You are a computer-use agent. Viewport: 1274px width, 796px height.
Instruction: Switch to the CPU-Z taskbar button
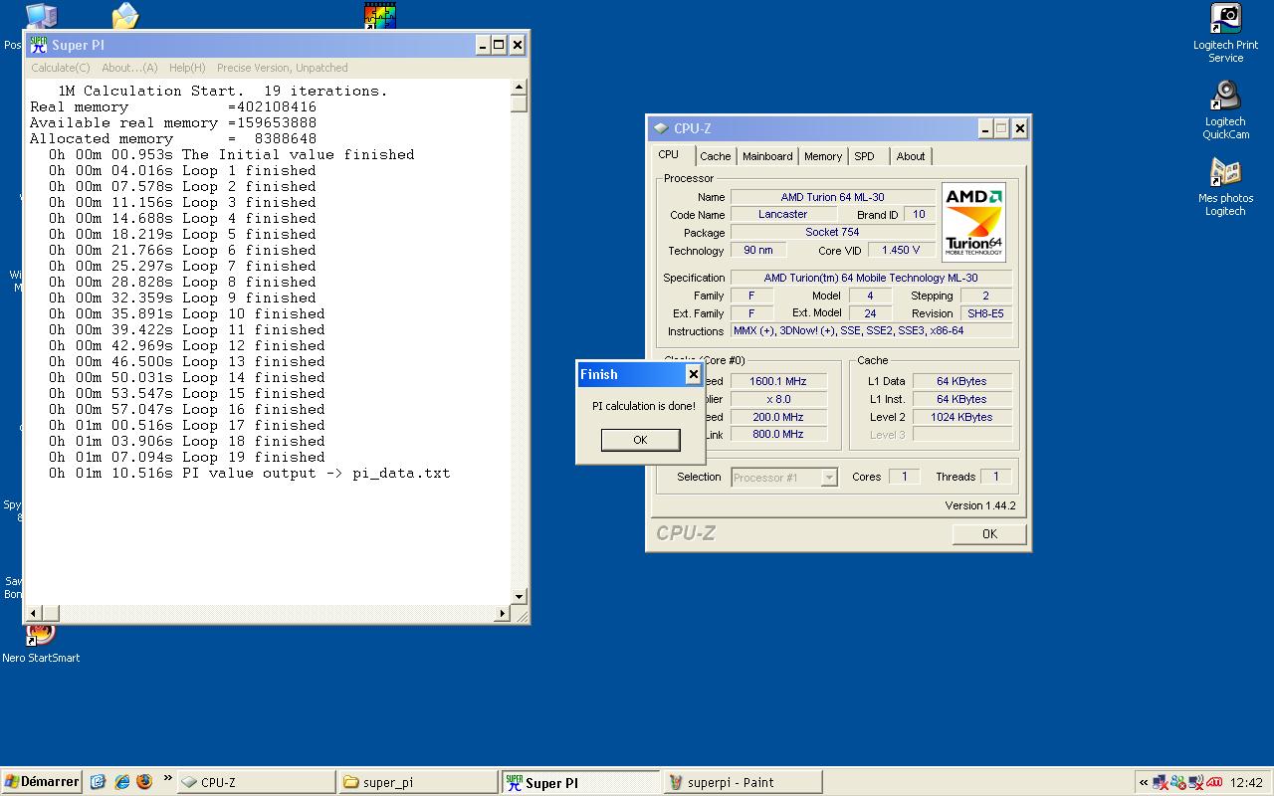(x=257, y=782)
